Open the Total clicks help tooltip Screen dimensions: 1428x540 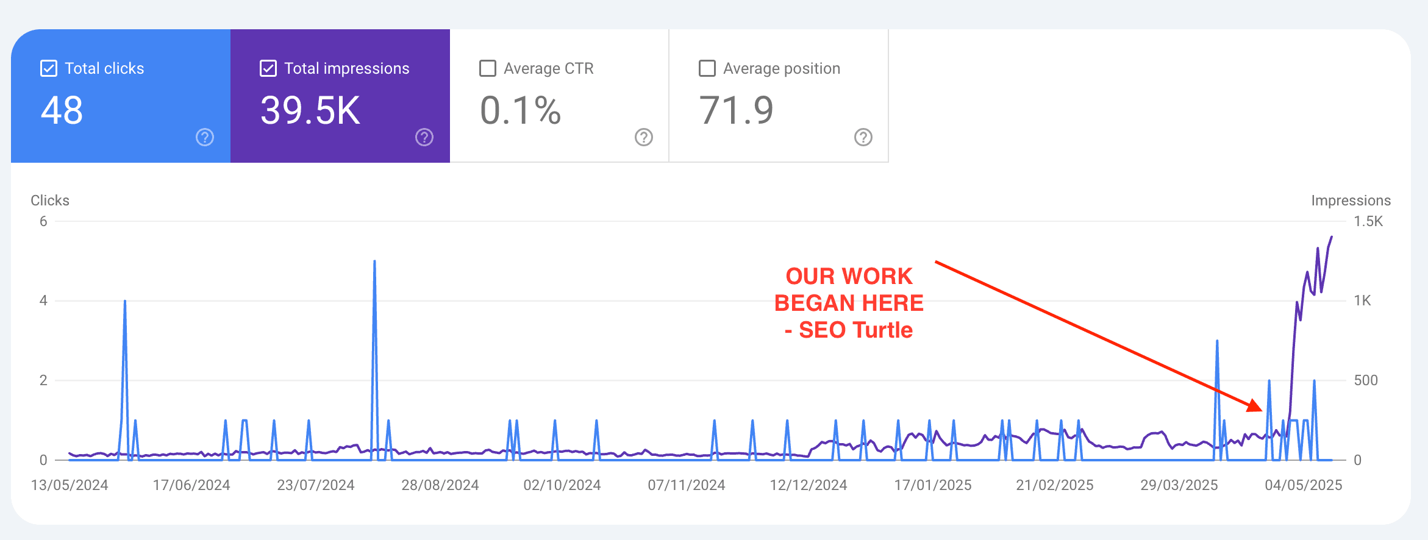click(x=204, y=138)
